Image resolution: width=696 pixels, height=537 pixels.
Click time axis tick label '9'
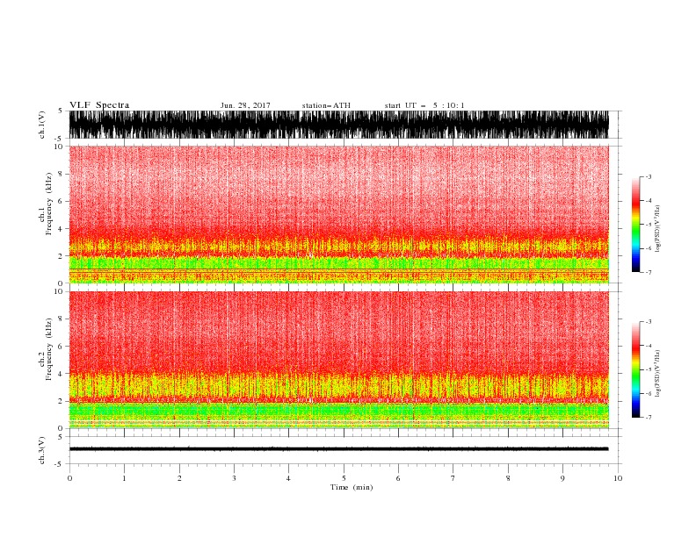(562, 478)
